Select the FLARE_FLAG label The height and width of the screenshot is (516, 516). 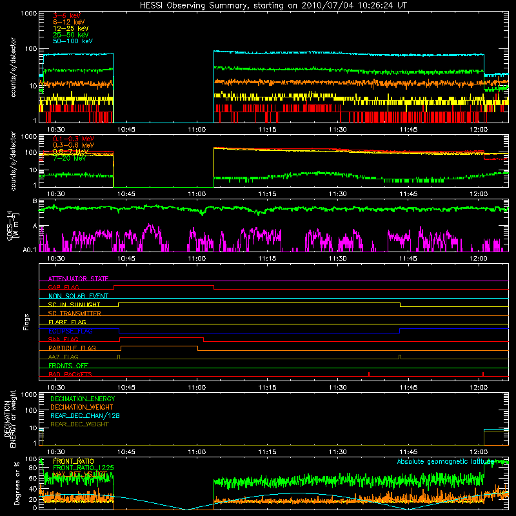click(x=67, y=322)
